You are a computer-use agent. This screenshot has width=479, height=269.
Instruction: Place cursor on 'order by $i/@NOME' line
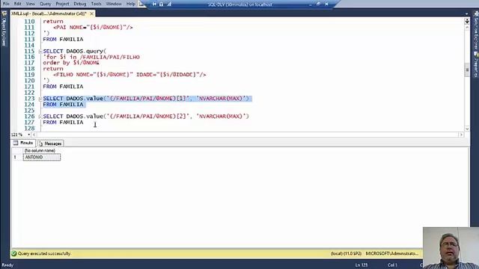[71, 63]
